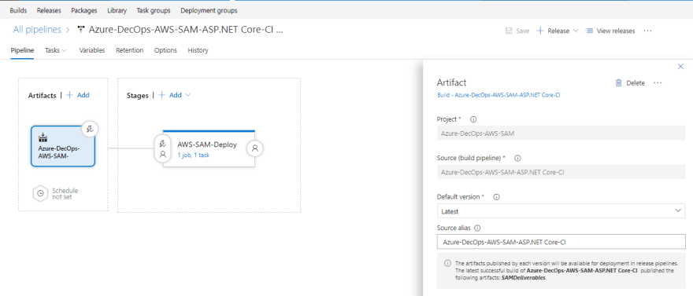Open the Builds hub
Image resolution: width=693 pixels, height=296 pixels.
tap(17, 10)
